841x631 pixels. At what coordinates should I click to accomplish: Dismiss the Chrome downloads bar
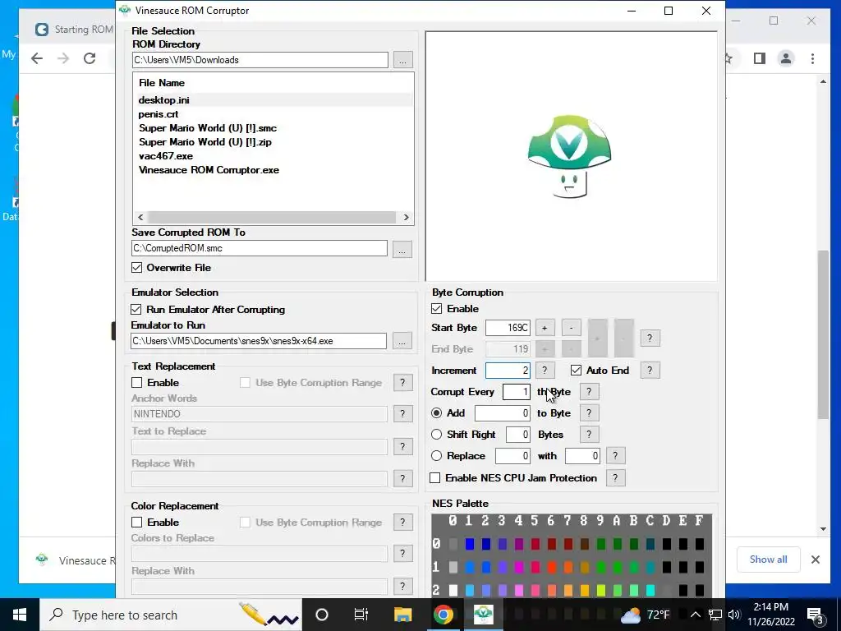click(816, 560)
